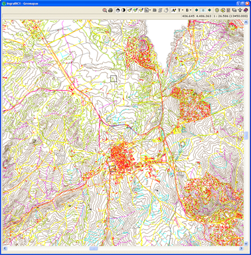Click the left green arrow button

point(197,10)
